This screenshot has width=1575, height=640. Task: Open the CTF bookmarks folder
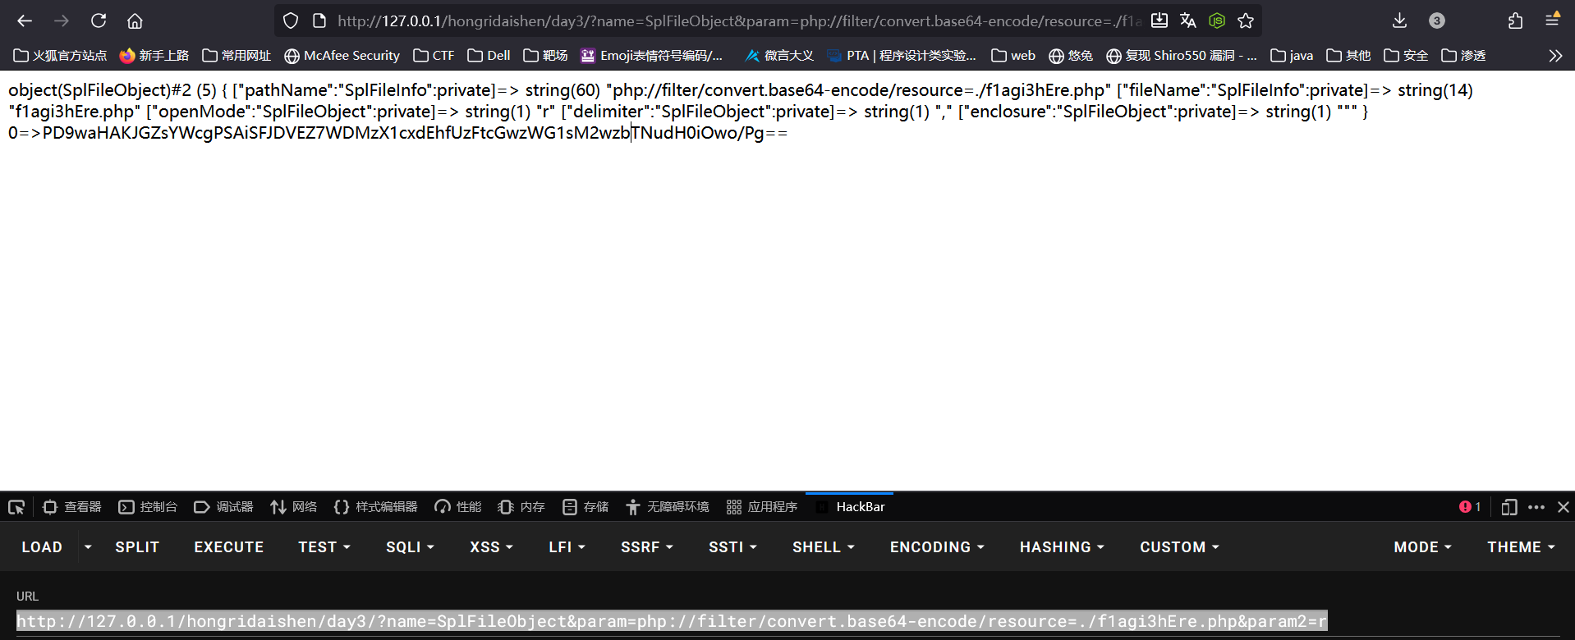pos(434,56)
